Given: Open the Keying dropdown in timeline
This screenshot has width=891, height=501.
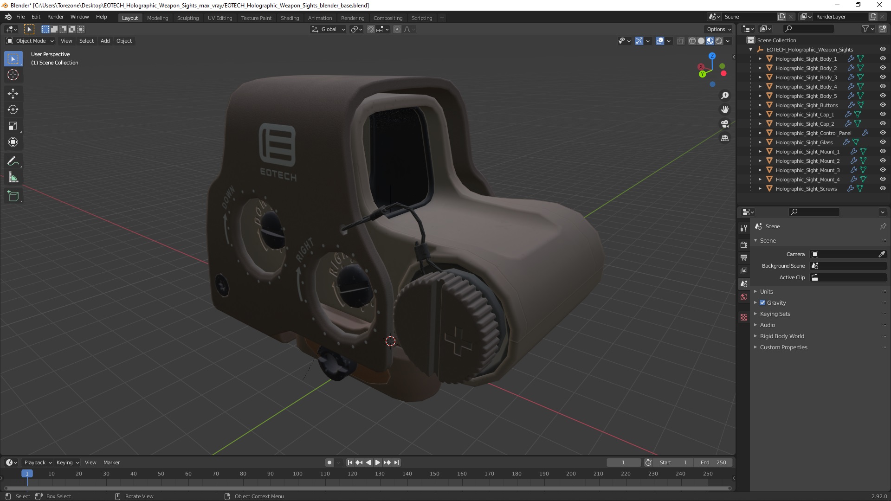Looking at the screenshot, I should click(67, 462).
